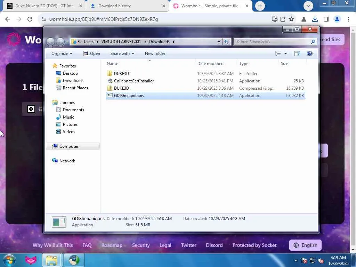The width and height of the screenshot is (356, 267).
Task: Reload the Wormhole page
Action: coord(30,19)
